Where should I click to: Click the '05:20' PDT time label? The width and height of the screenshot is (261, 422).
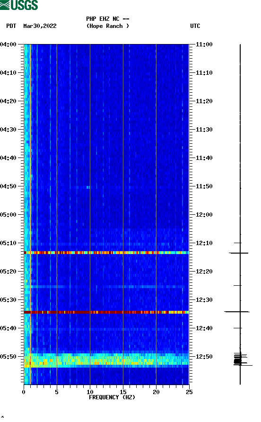click(8, 272)
